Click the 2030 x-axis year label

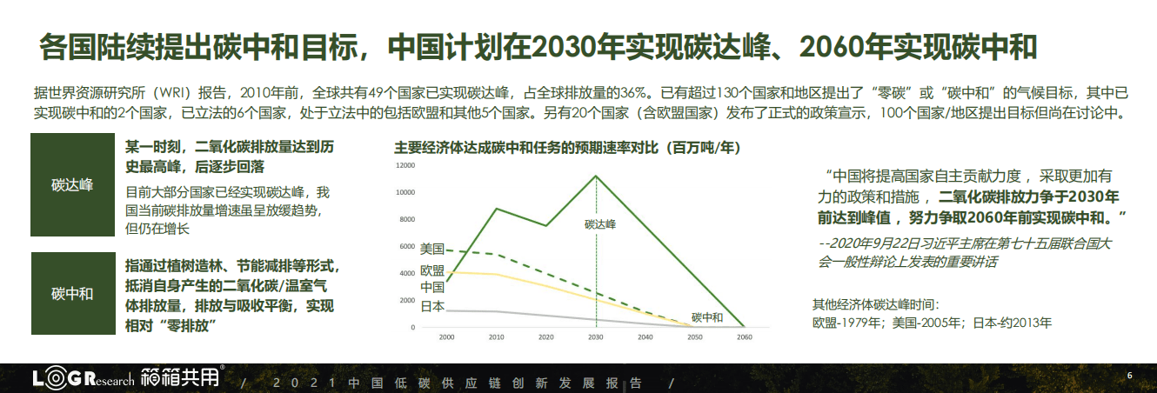[x=595, y=336]
